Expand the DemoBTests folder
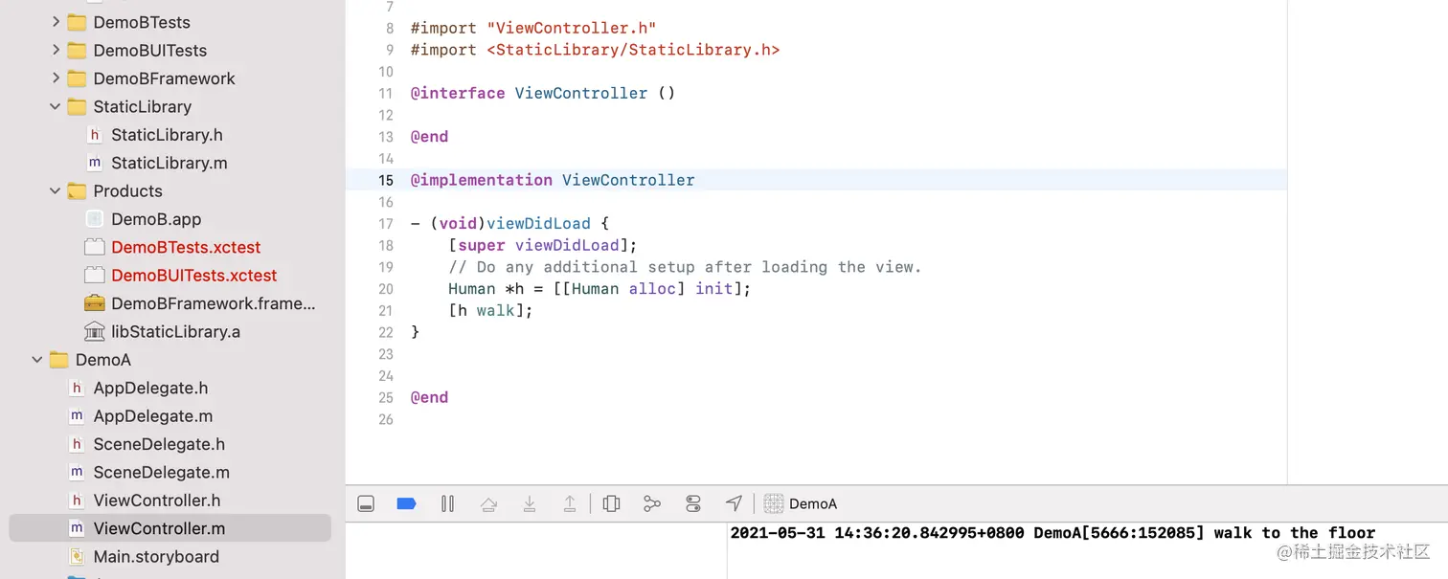 click(x=56, y=22)
